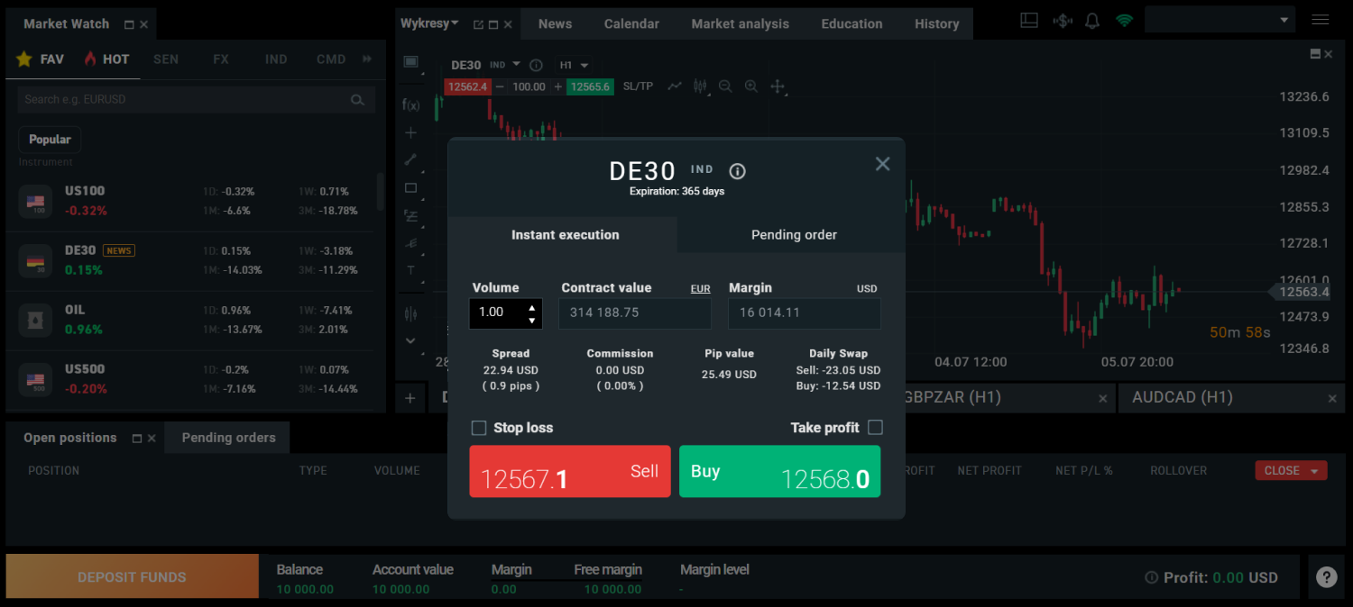This screenshot has width=1353, height=607.
Task: Click the DEPOSIT FUNDS button
Action: click(131, 576)
